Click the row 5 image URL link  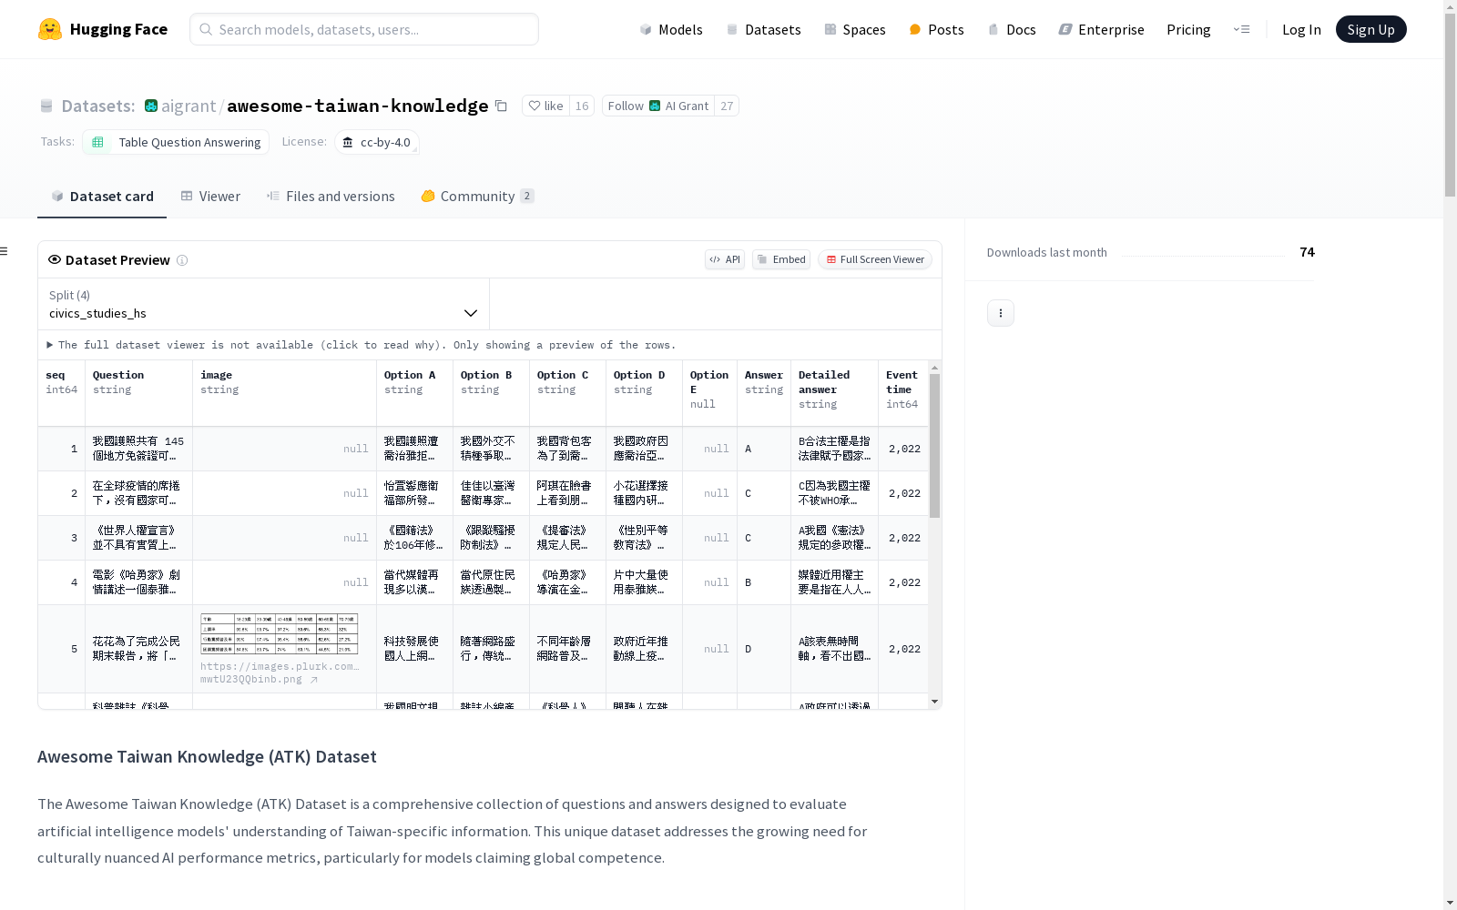click(280, 672)
